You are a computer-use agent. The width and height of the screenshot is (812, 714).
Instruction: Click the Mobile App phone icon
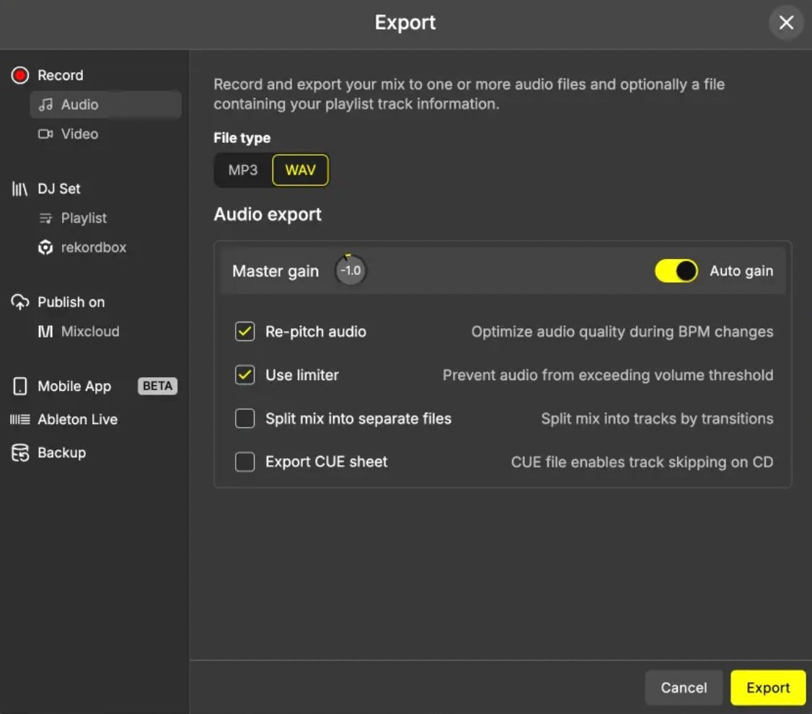pos(20,387)
